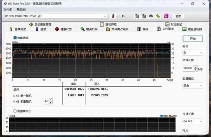Switch to the 随机存取 tab
Viewport: 211px width, 137px height.
click(x=108, y=24)
